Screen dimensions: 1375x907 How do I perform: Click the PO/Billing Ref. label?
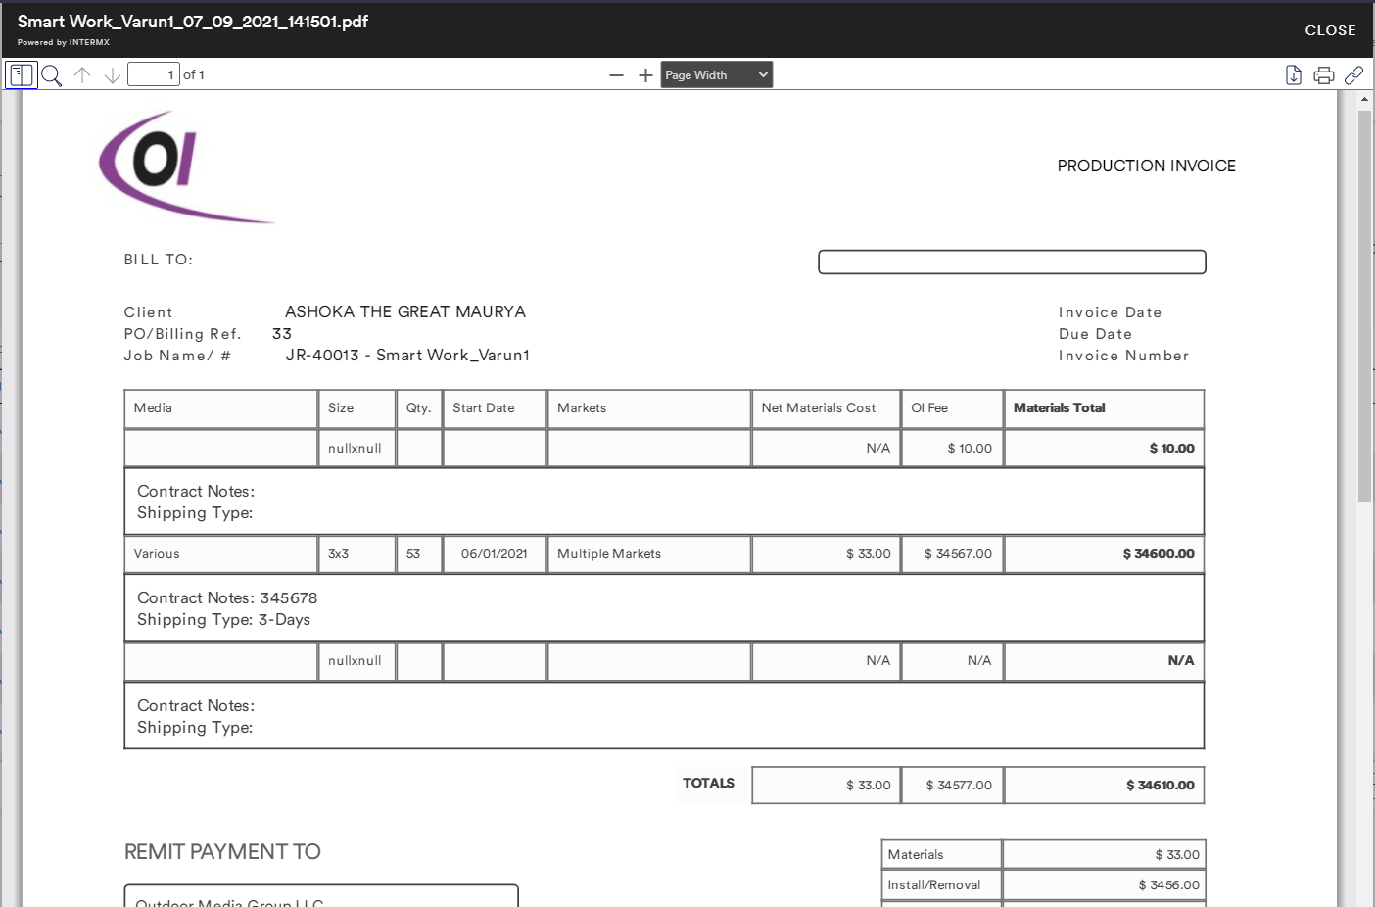click(182, 334)
